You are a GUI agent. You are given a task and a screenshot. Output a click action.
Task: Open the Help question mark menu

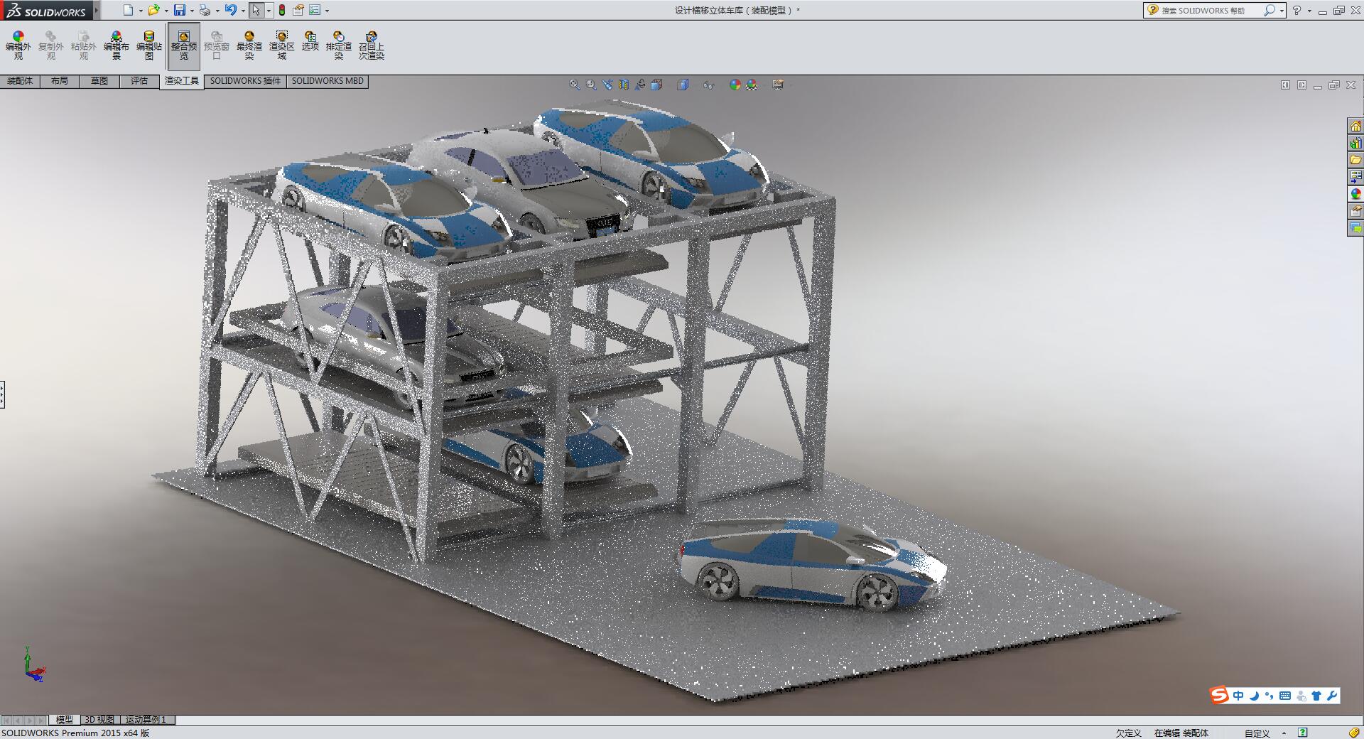click(1297, 10)
